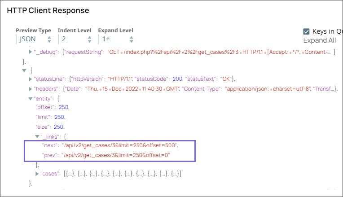Expand the _debug node

[31, 52]
